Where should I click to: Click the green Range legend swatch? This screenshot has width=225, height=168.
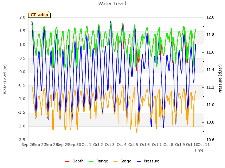coord(91,162)
